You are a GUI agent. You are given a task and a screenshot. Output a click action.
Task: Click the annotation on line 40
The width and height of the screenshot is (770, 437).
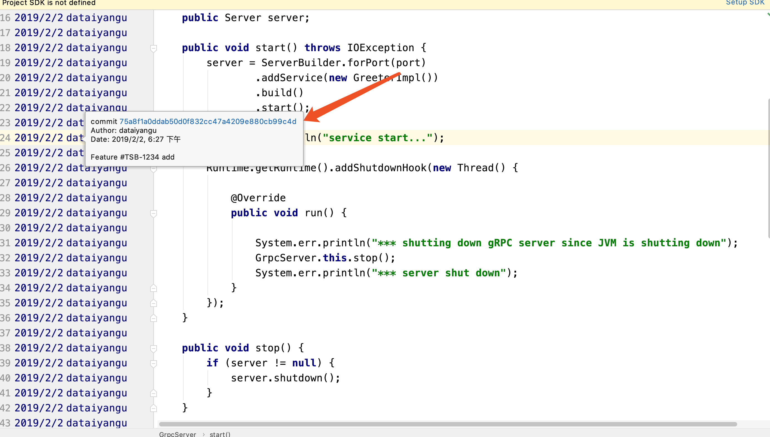pyautogui.click(x=71, y=378)
